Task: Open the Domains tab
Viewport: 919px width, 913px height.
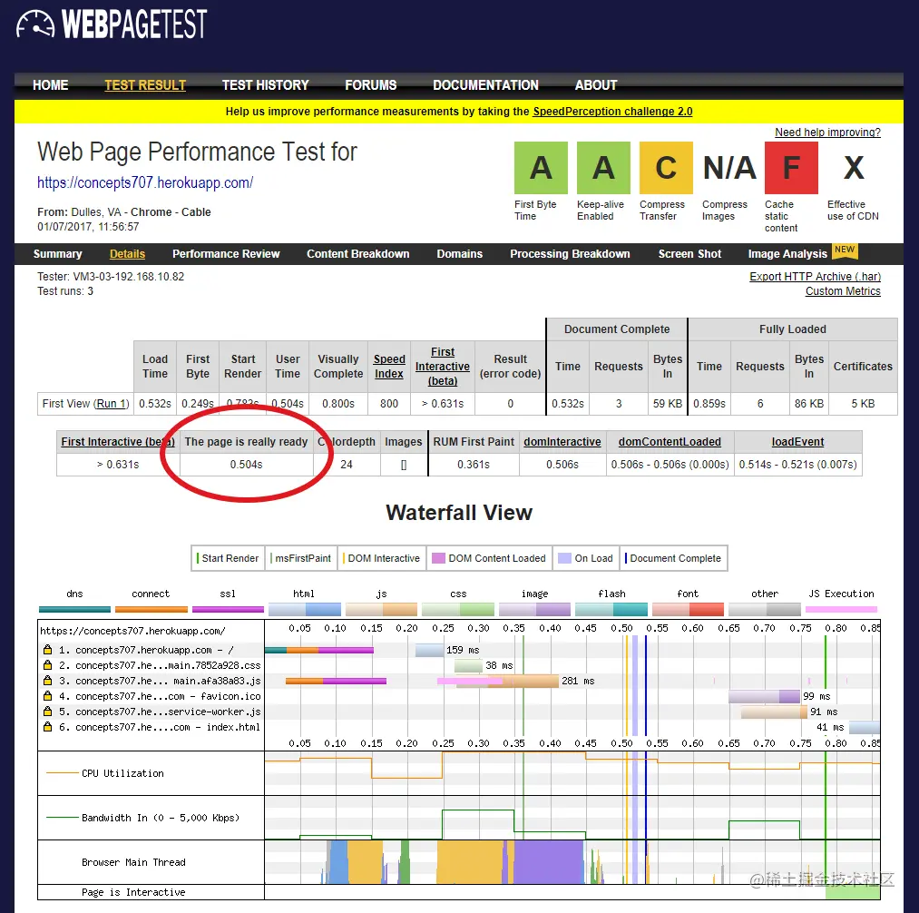Action: click(459, 254)
